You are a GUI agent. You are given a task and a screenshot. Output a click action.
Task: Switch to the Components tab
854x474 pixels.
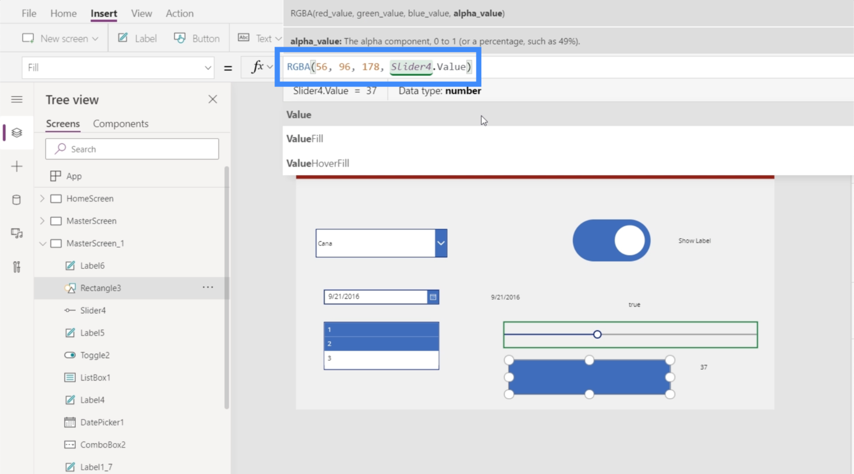pos(120,124)
